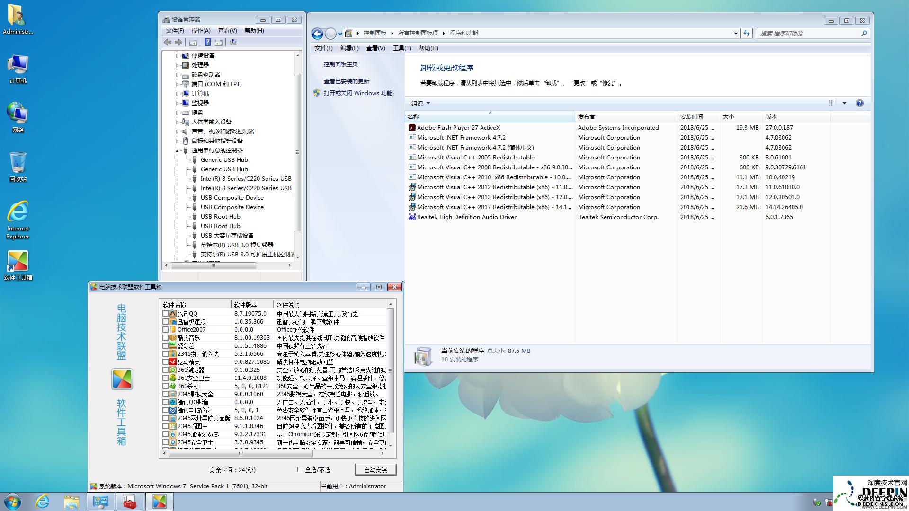Image resolution: width=909 pixels, height=511 pixels.
Task: Launch Internet Explorer from the taskbar
Action: tap(43, 502)
